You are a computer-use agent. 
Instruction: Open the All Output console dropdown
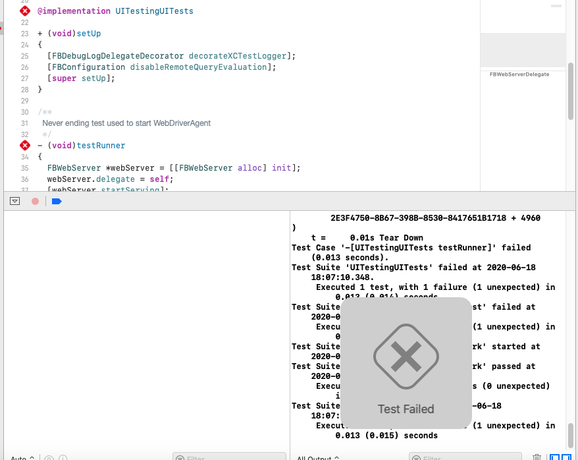(x=318, y=458)
